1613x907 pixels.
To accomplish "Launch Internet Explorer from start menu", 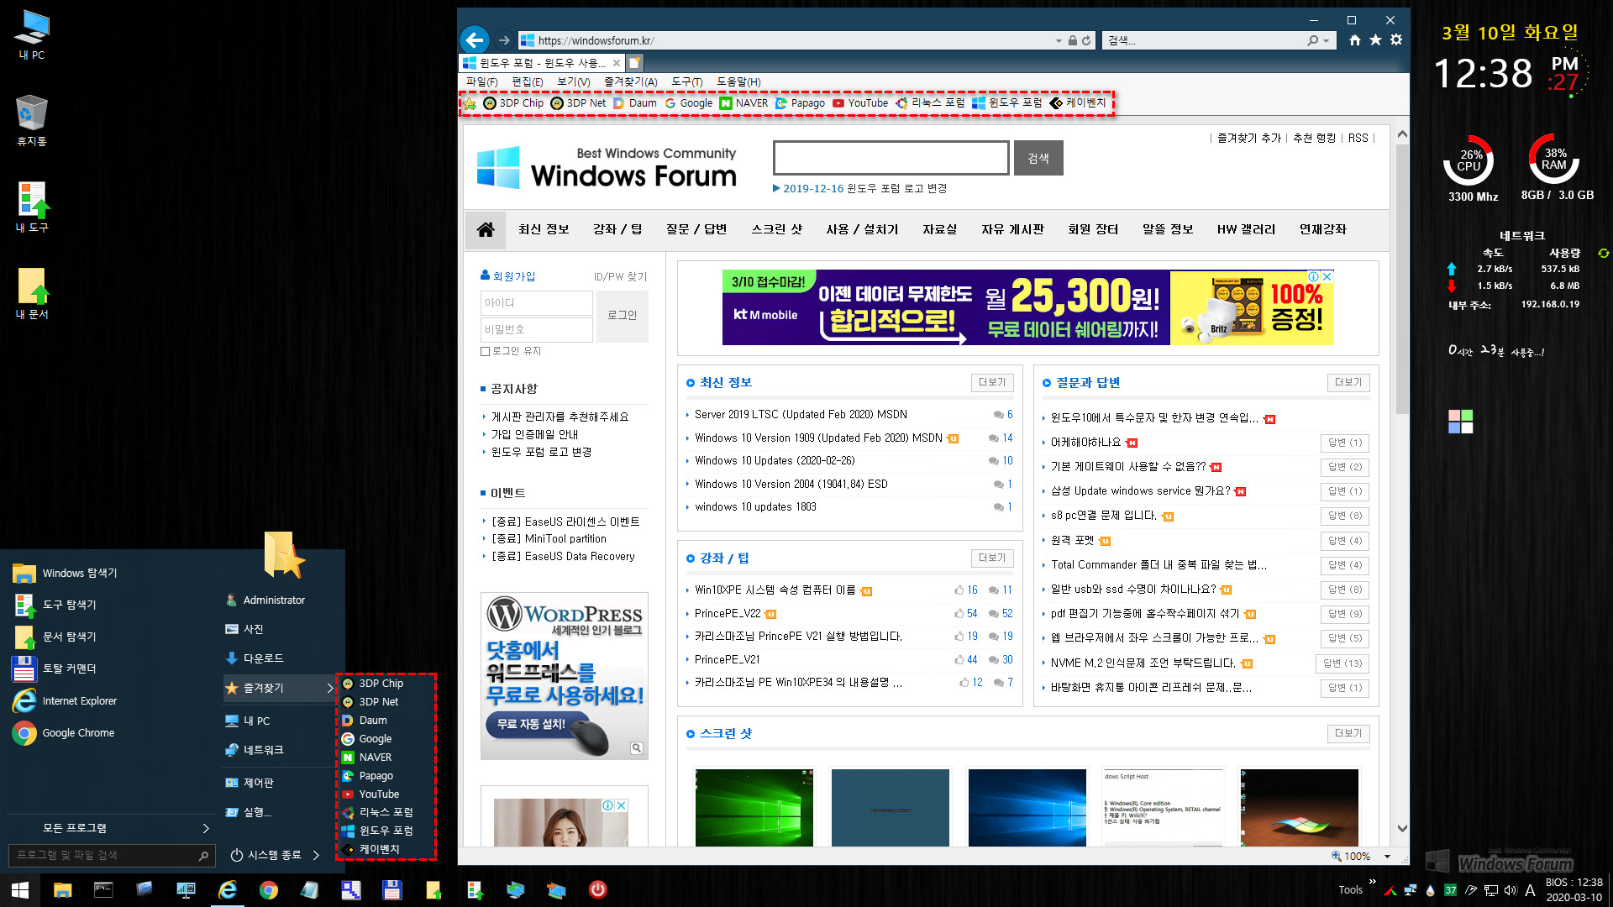I will tap(65, 700).
